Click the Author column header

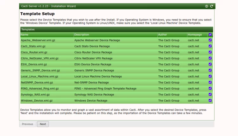pyautogui.click(x=162, y=35)
